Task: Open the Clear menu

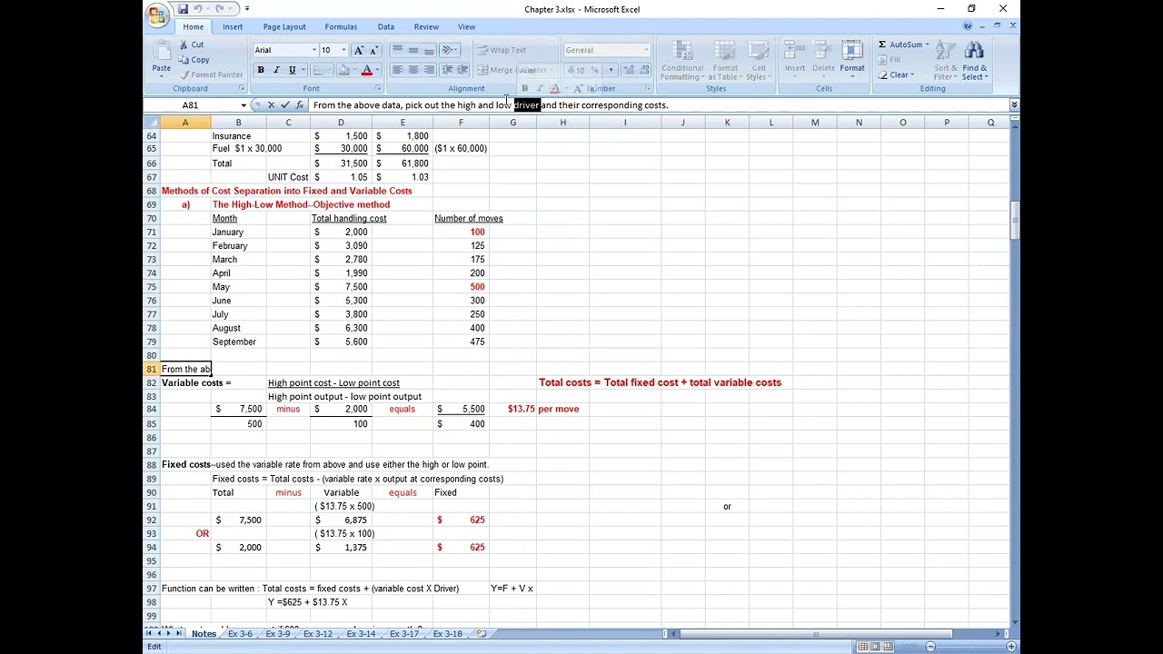Action: [897, 74]
